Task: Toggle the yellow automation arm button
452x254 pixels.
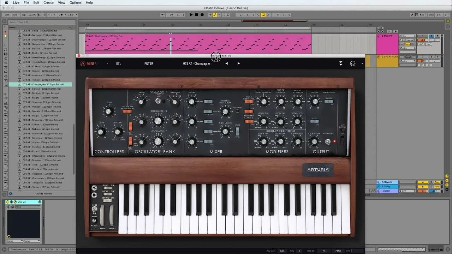Action: (x=215, y=15)
